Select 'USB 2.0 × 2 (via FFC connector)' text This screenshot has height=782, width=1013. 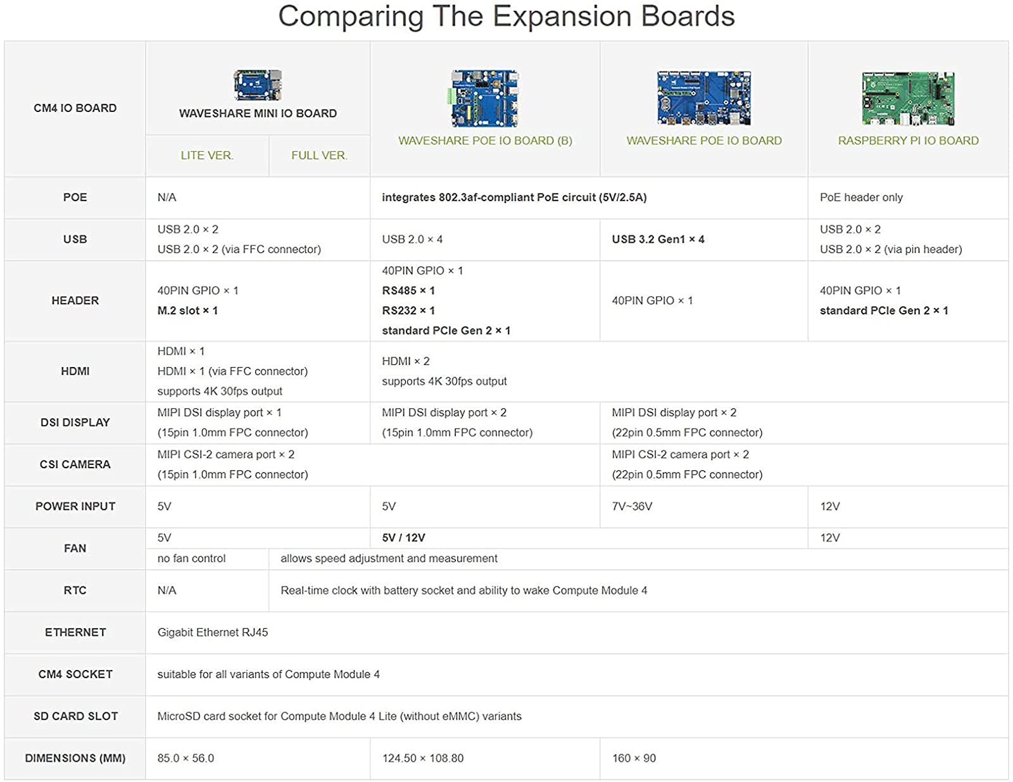(239, 249)
